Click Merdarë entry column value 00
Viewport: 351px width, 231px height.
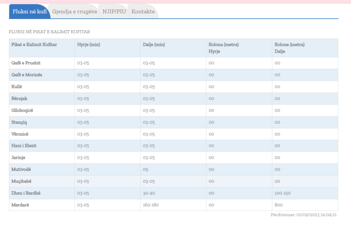211,205
